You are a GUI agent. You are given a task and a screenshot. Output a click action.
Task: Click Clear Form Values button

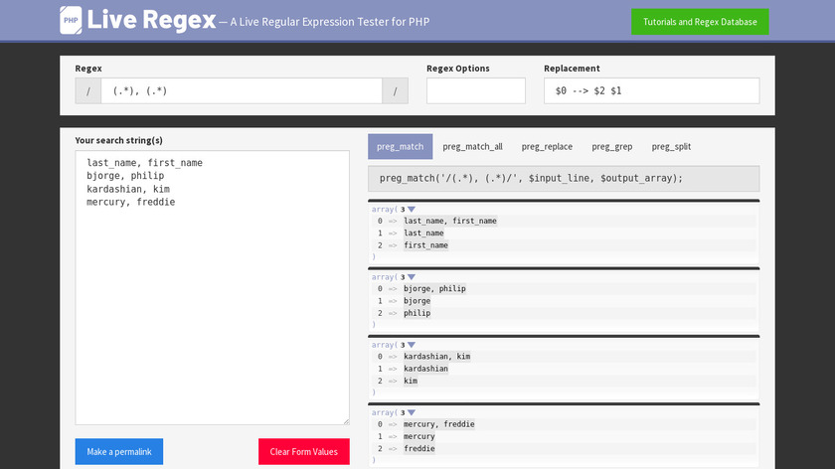303,451
